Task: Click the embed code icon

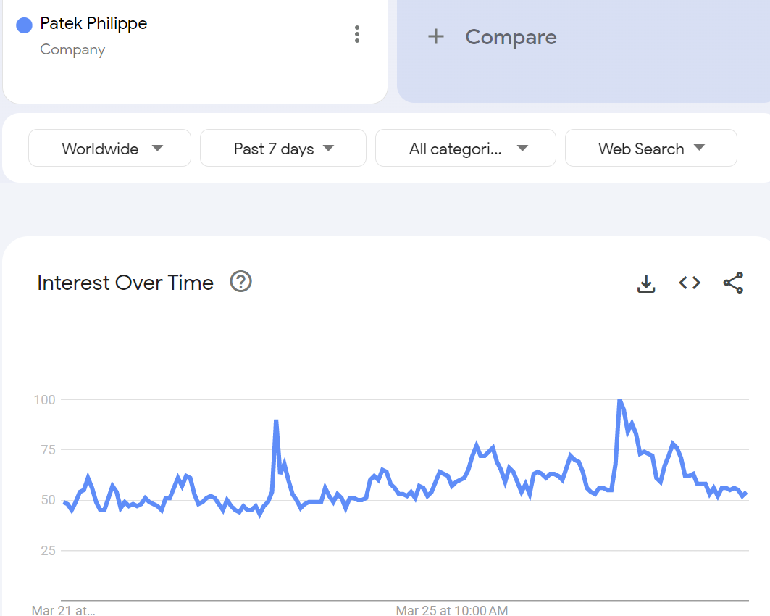Action: (x=690, y=283)
